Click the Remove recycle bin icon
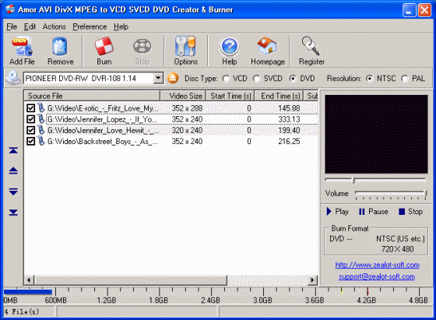The width and height of the screenshot is (436, 320). coord(60,47)
